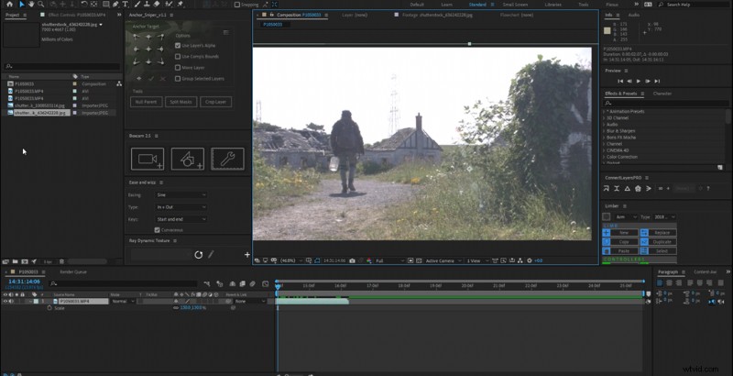Select the Hand tool
733x376 pixels.
click(31, 5)
